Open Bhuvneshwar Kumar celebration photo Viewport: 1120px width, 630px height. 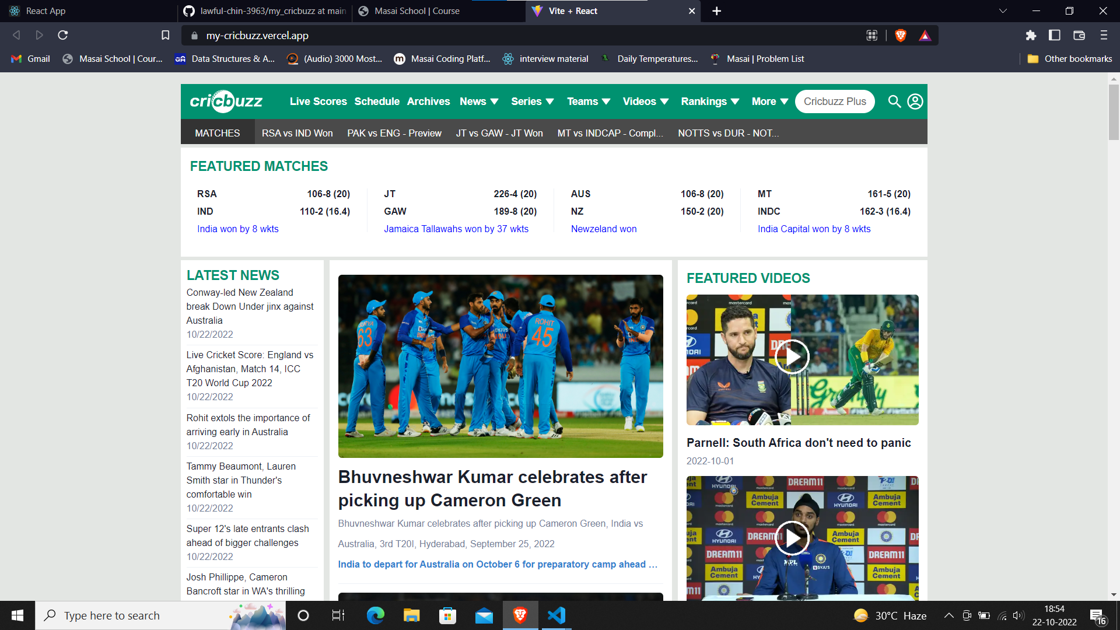[x=500, y=366]
